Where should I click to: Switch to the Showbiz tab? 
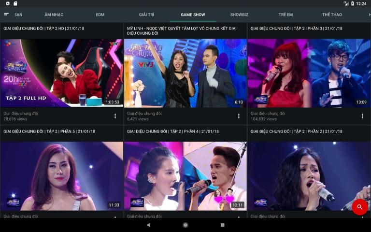[239, 14]
